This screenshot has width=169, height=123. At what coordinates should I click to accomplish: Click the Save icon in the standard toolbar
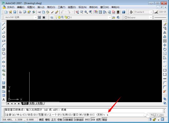(x=15, y=12)
